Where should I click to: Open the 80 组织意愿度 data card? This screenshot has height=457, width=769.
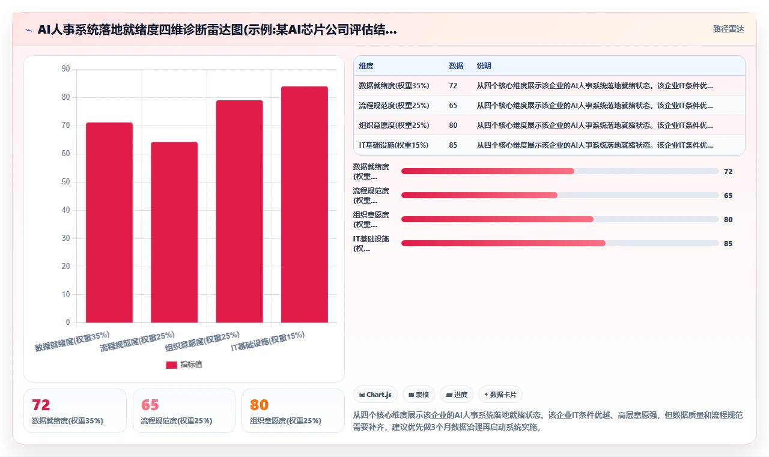pyautogui.click(x=293, y=411)
